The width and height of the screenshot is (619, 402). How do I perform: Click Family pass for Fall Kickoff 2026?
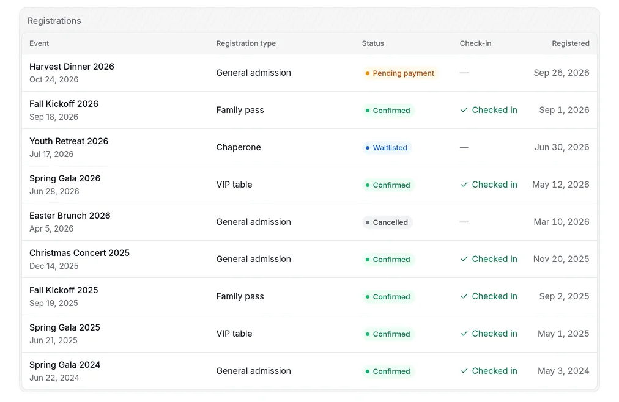pos(240,110)
